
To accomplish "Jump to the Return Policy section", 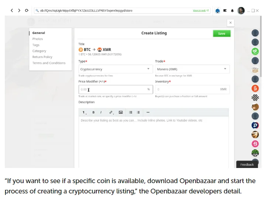I will pos(42,57).
